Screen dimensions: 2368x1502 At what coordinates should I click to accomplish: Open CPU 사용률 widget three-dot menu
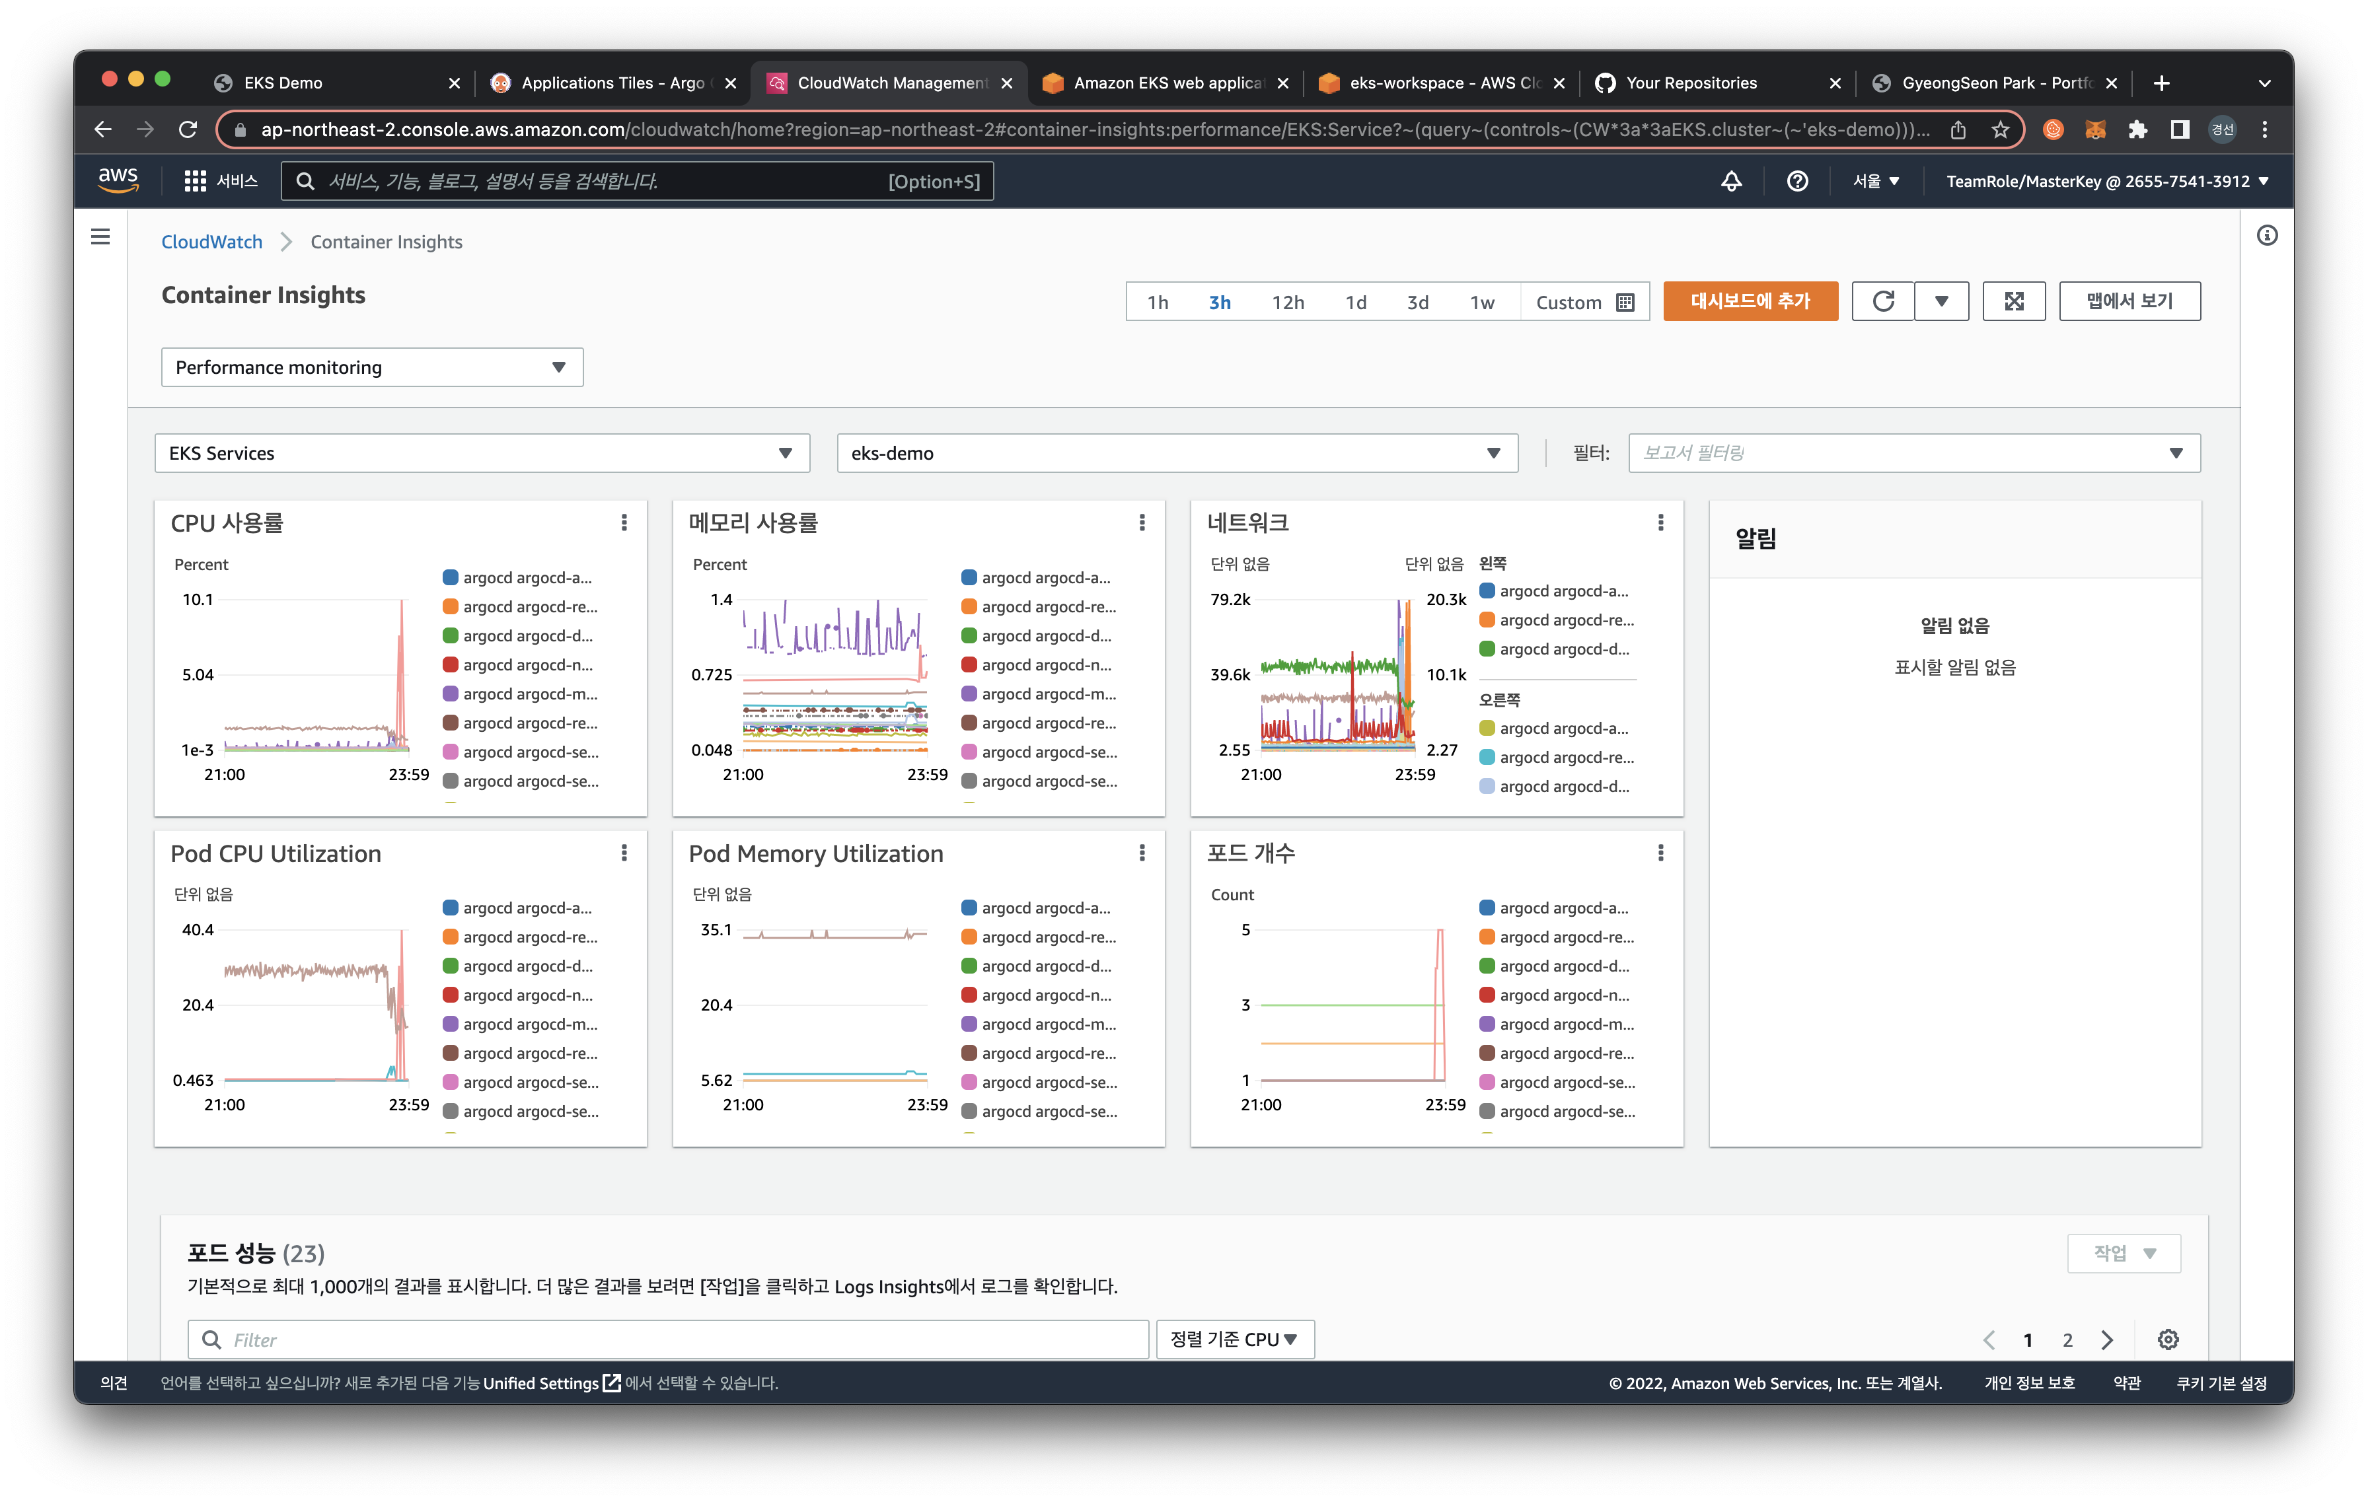pos(624,523)
